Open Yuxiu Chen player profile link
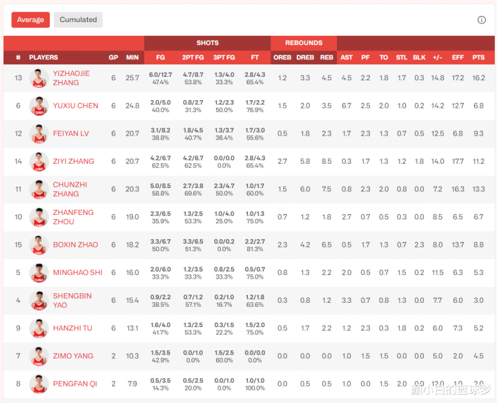The image size is (497, 403). tap(75, 106)
